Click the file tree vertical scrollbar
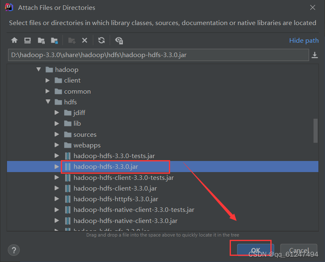This screenshot has height=262, width=325. (x=316, y=131)
